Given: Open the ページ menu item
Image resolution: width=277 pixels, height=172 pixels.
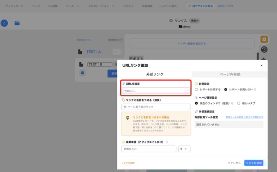Looking at the screenshot, I should [36, 6].
